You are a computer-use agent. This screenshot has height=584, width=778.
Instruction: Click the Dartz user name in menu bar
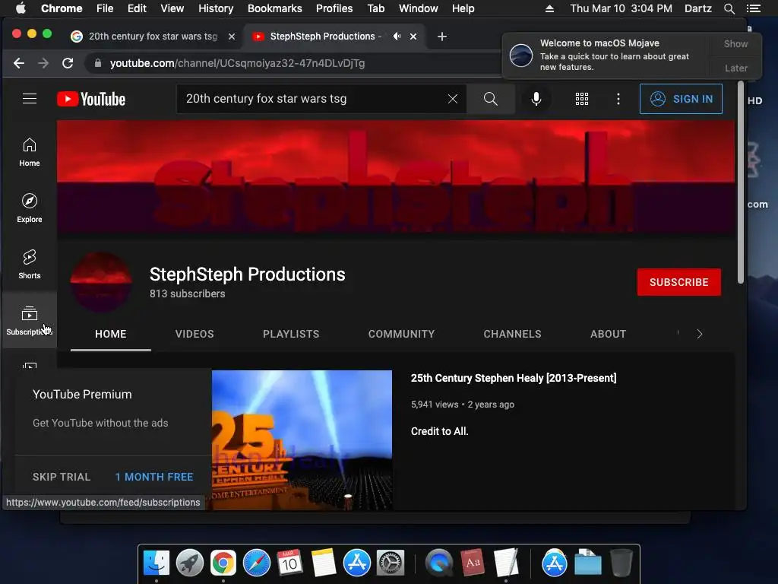pyautogui.click(x=698, y=8)
